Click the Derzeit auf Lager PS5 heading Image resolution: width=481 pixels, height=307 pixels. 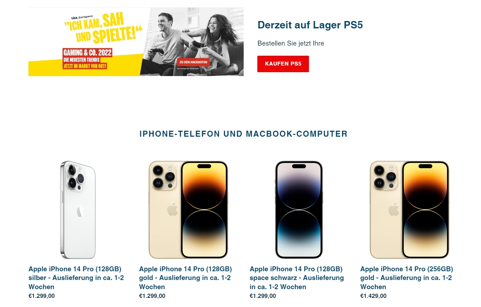point(310,25)
